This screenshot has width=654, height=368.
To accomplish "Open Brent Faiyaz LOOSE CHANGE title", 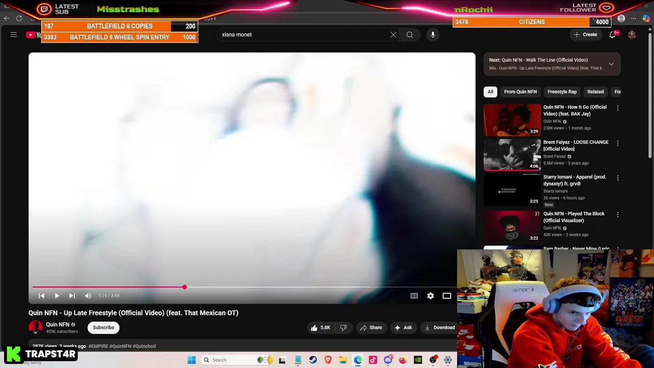I will pos(576,146).
